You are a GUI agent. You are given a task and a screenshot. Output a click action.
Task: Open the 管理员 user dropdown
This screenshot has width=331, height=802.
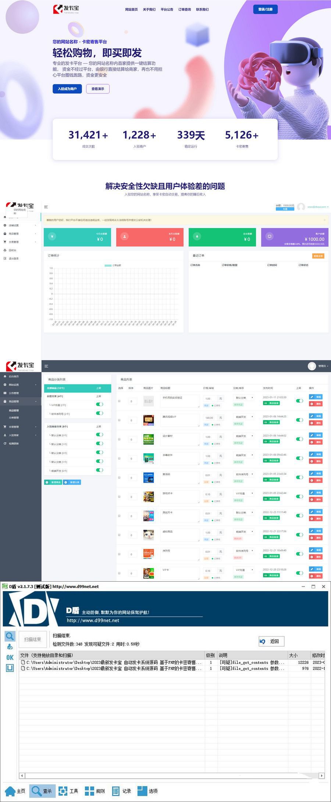coord(319,366)
